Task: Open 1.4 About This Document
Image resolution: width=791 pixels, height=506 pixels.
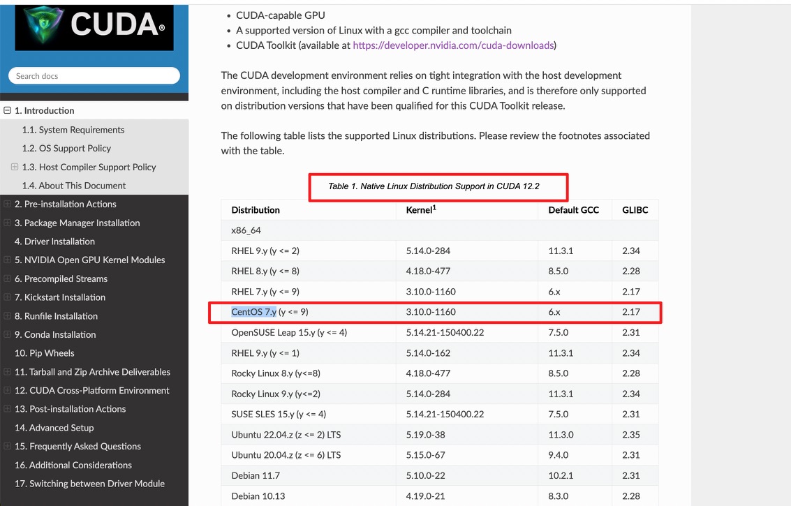Action: tap(73, 186)
